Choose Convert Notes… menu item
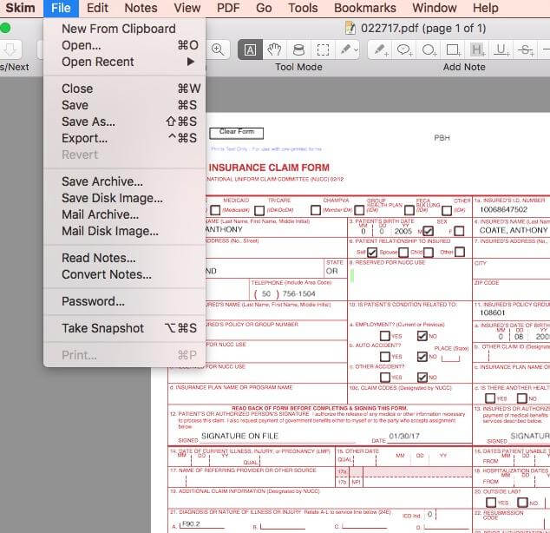The image size is (550, 533). (x=125, y=274)
